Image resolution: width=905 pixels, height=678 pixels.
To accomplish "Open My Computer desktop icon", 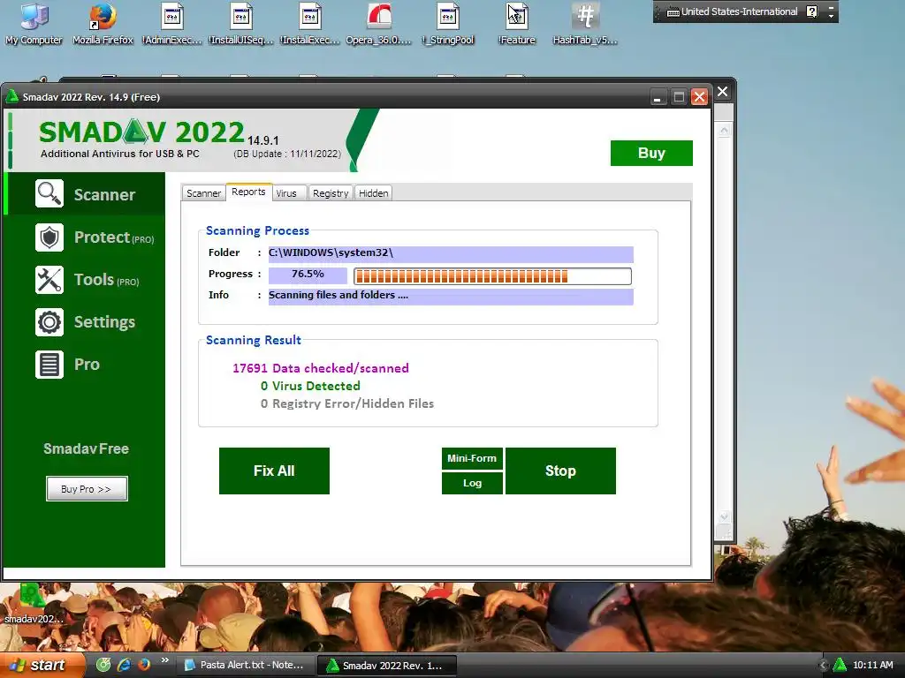I will (x=34, y=24).
